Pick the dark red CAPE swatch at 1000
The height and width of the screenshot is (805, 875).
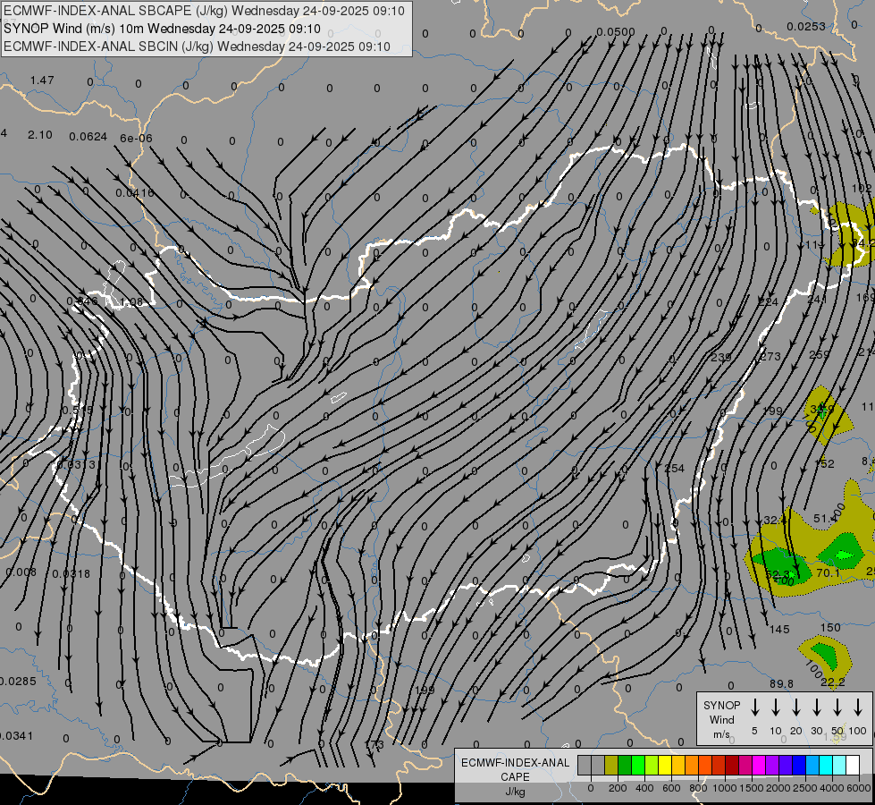[x=732, y=766]
